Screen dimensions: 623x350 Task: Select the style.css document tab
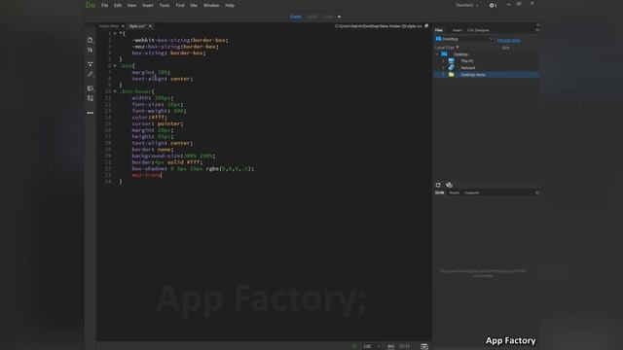click(x=137, y=26)
